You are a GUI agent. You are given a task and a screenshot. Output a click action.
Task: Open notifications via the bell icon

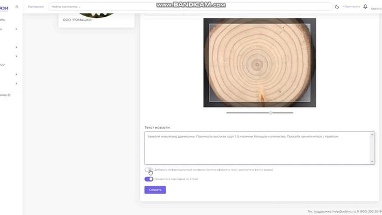point(365,7)
